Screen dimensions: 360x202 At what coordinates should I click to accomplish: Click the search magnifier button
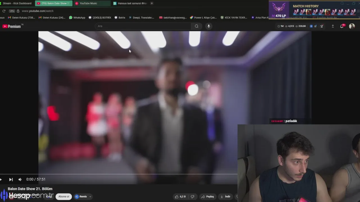[x=197, y=26]
